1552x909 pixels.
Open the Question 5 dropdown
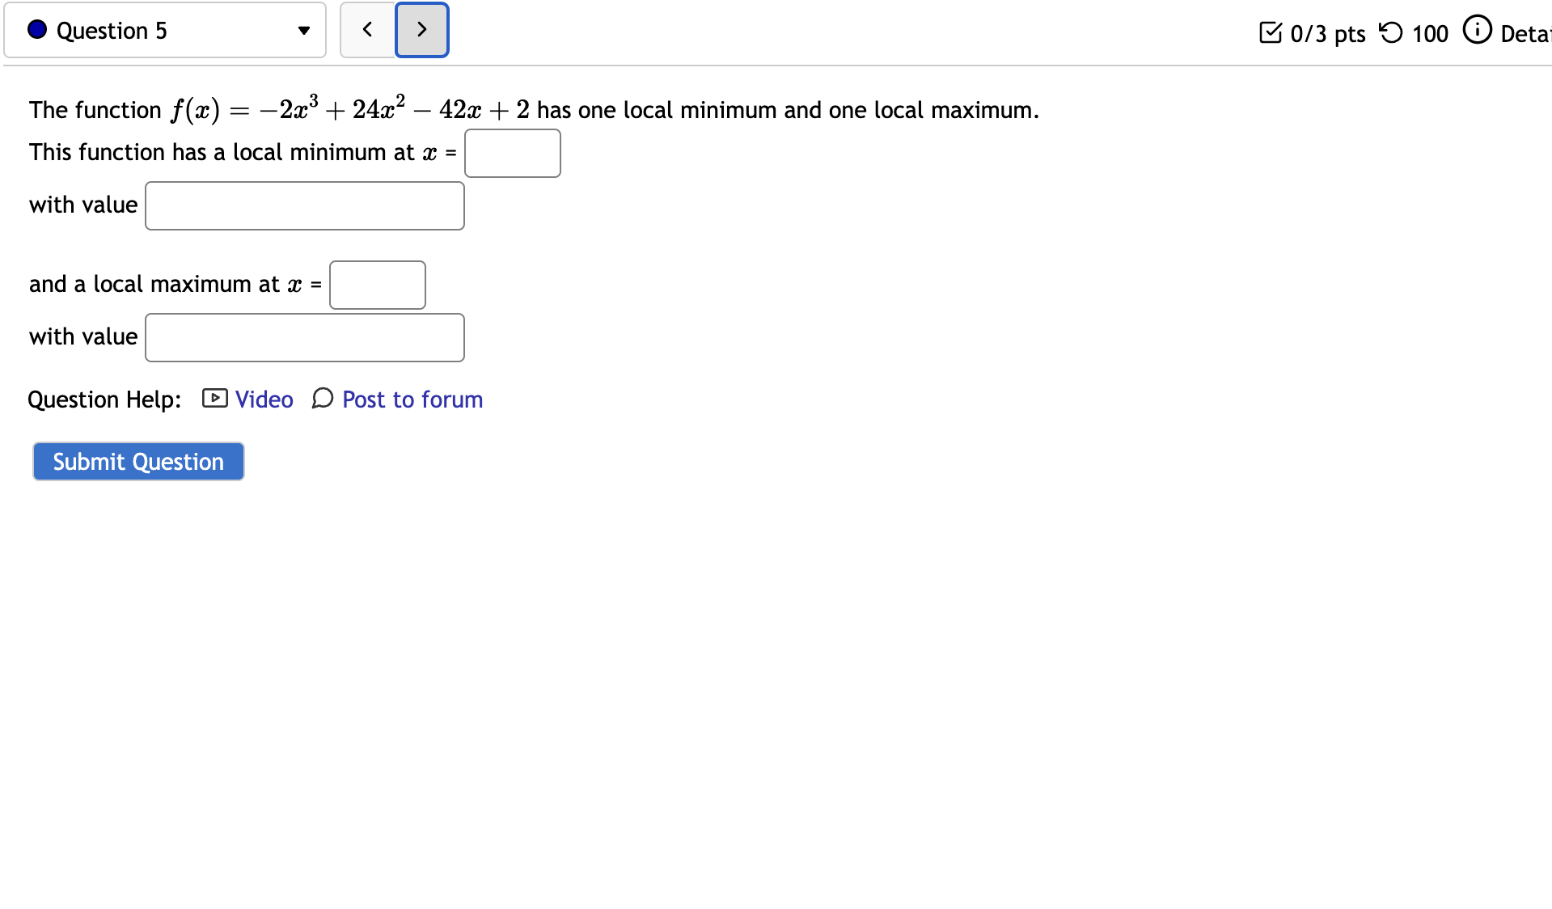[x=165, y=30]
